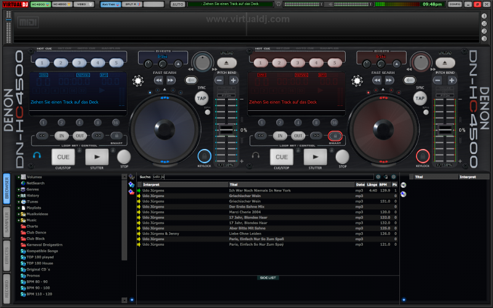Open the first HC4500 skin dropdown
Viewport: 493px width, 308px height.
[x=41, y=4]
